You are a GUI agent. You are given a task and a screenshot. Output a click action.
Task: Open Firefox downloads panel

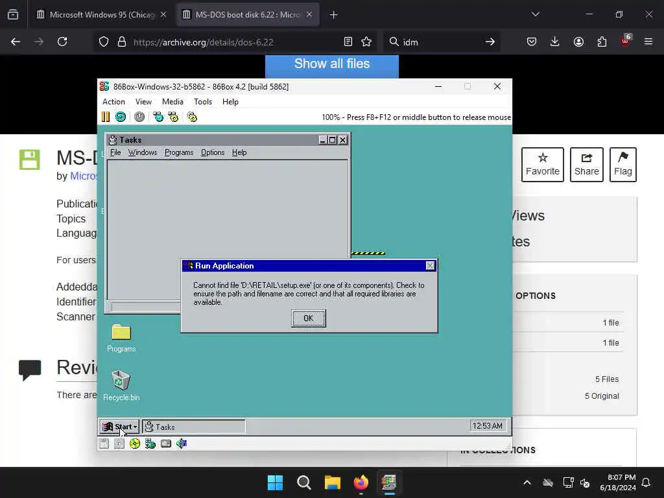click(x=555, y=41)
